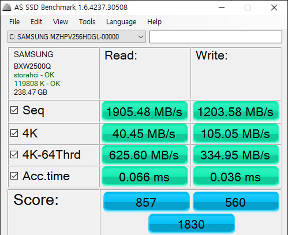Open the Tools menu
Image resolution: width=288 pixels, height=235 pixels.
click(87, 22)
